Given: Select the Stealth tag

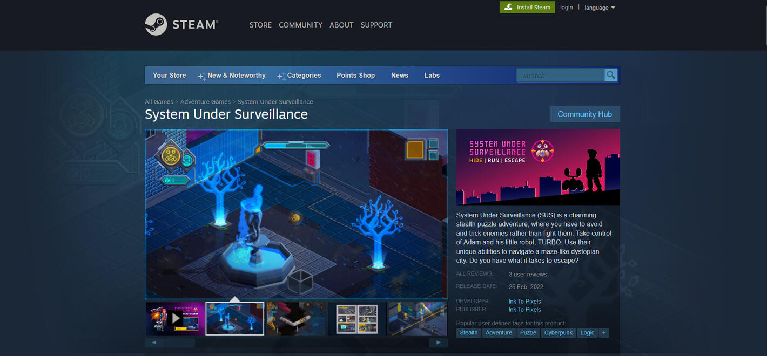Looking at the screenshot, I should (x=468, y=333).
